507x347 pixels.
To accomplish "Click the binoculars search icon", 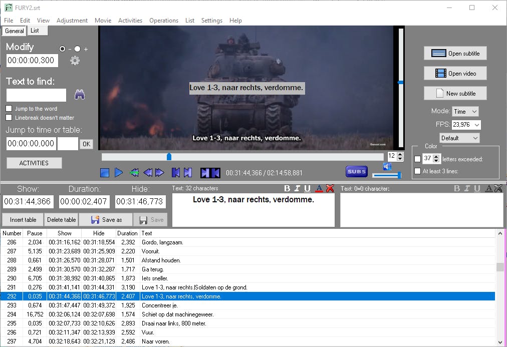I will click(80, 95).
